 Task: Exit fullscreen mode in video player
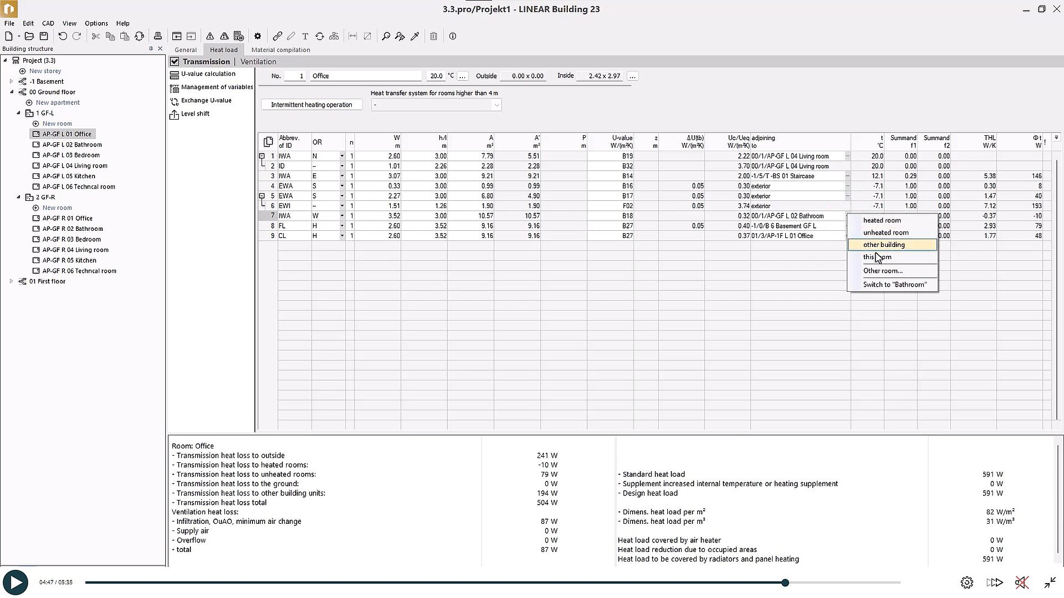[1050, 582]
